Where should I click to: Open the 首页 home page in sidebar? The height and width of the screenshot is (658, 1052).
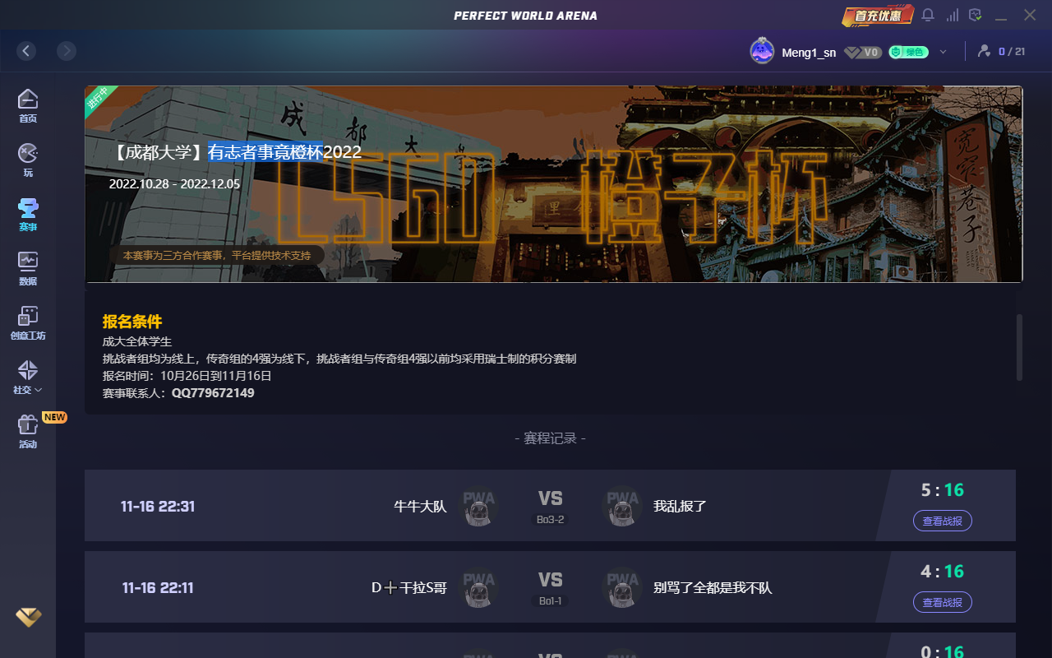(x=28, y=106)
